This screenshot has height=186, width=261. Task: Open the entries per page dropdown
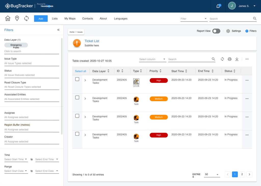point(212,175)
